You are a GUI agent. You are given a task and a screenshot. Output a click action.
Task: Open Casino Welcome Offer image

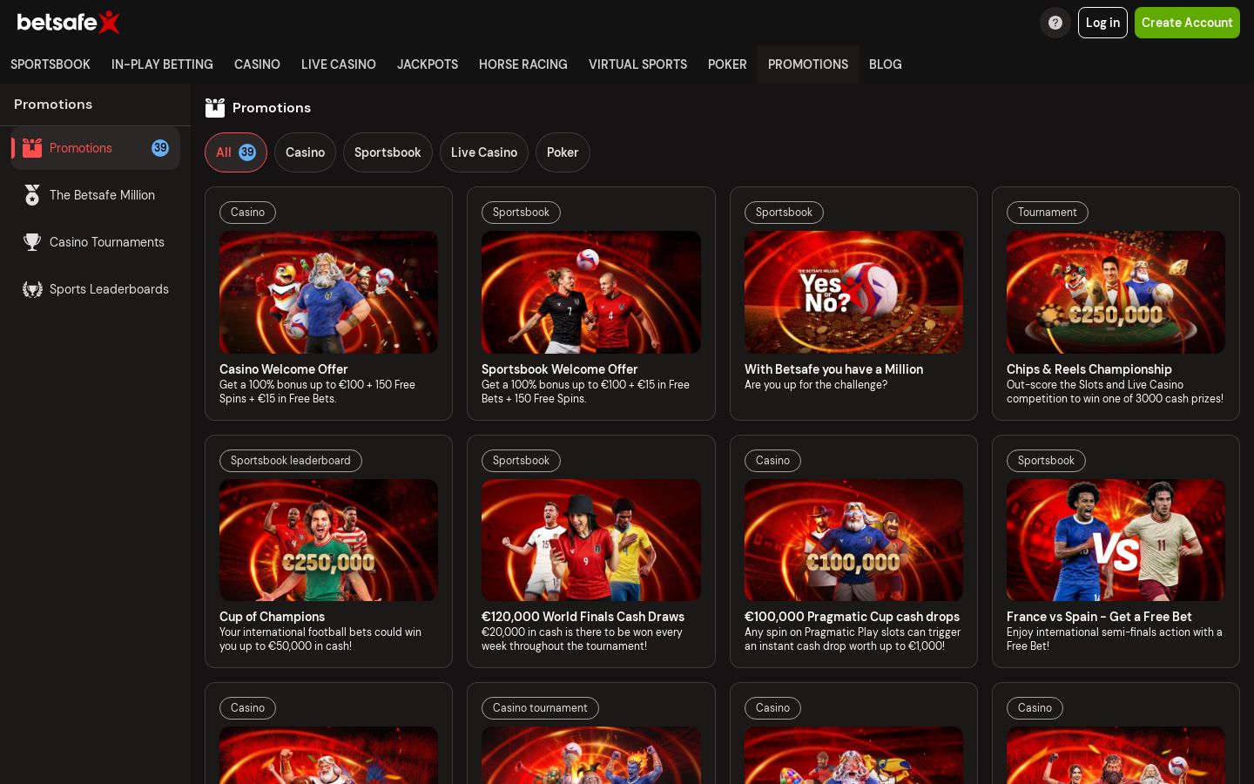pyautogui.click(x=328, y=292)
